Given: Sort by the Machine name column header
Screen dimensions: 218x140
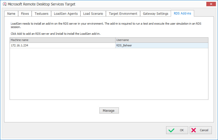Looking at the screenshot, I should 63,40.
